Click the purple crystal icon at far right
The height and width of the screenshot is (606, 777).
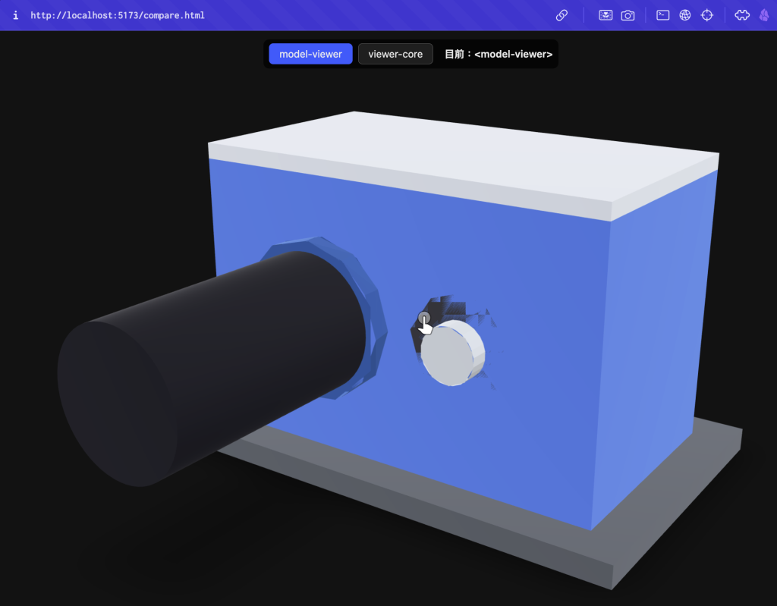[x=764, y=15]
